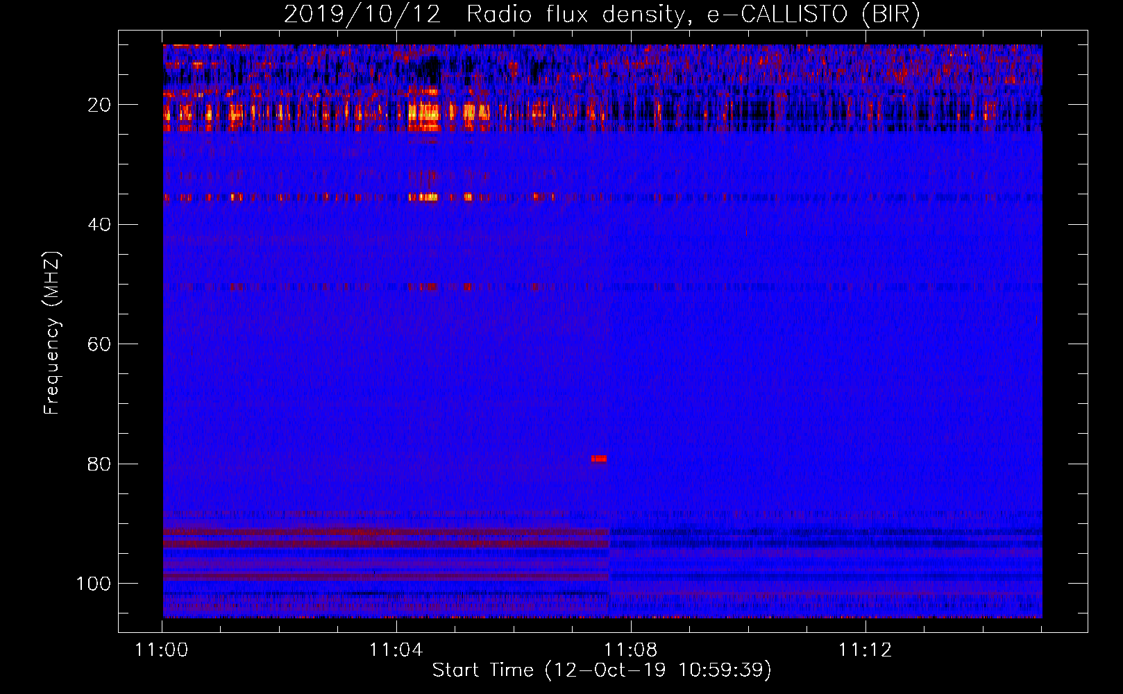The width and height of the screenshot is (1123, 694).
Task: Click the '11:04' time tick label
Action: [396, 650]
